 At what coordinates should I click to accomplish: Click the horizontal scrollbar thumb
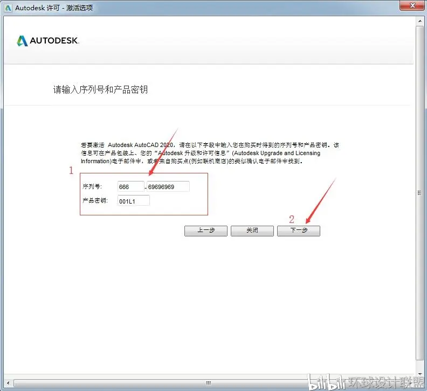coord(208,383)
